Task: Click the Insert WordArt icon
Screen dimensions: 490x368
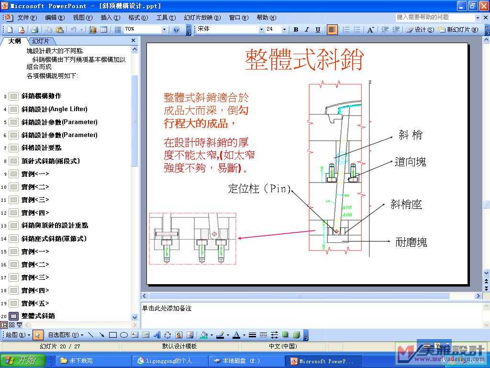Action: (157, 335)
